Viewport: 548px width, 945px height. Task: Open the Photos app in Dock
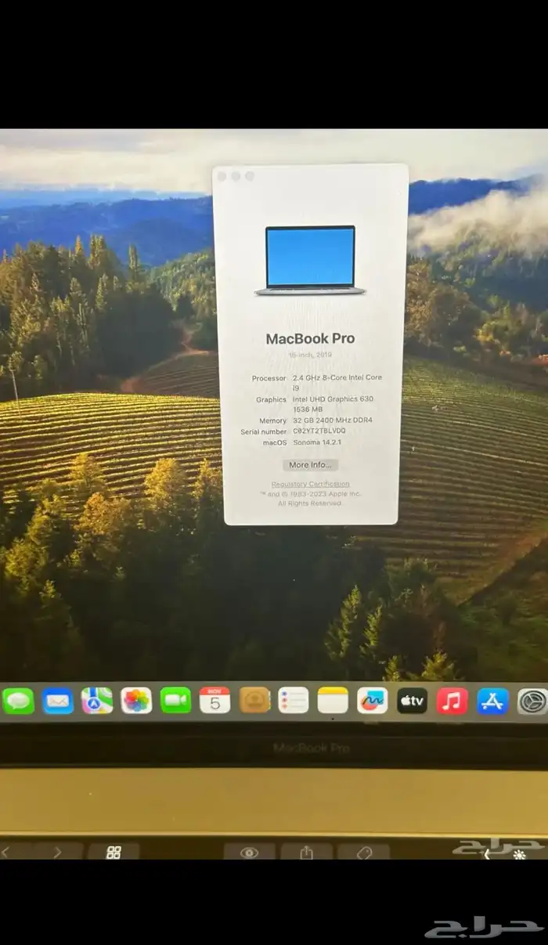[136, 700]
